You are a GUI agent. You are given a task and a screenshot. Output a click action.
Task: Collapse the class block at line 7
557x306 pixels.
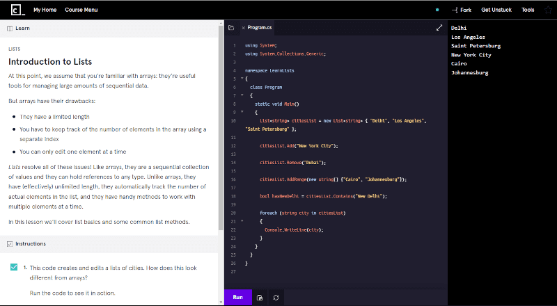click(242, 95)
